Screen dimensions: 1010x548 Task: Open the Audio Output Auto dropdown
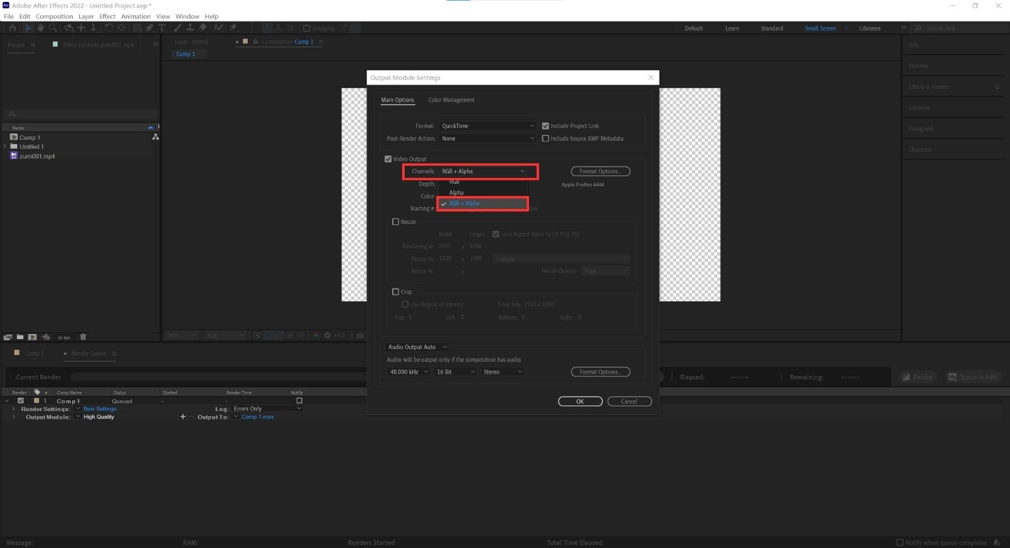[x=417, y=347]
